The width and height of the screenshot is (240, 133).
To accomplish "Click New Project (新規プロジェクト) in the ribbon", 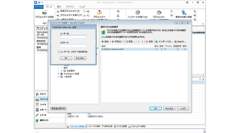I will (x=68, y=11).
